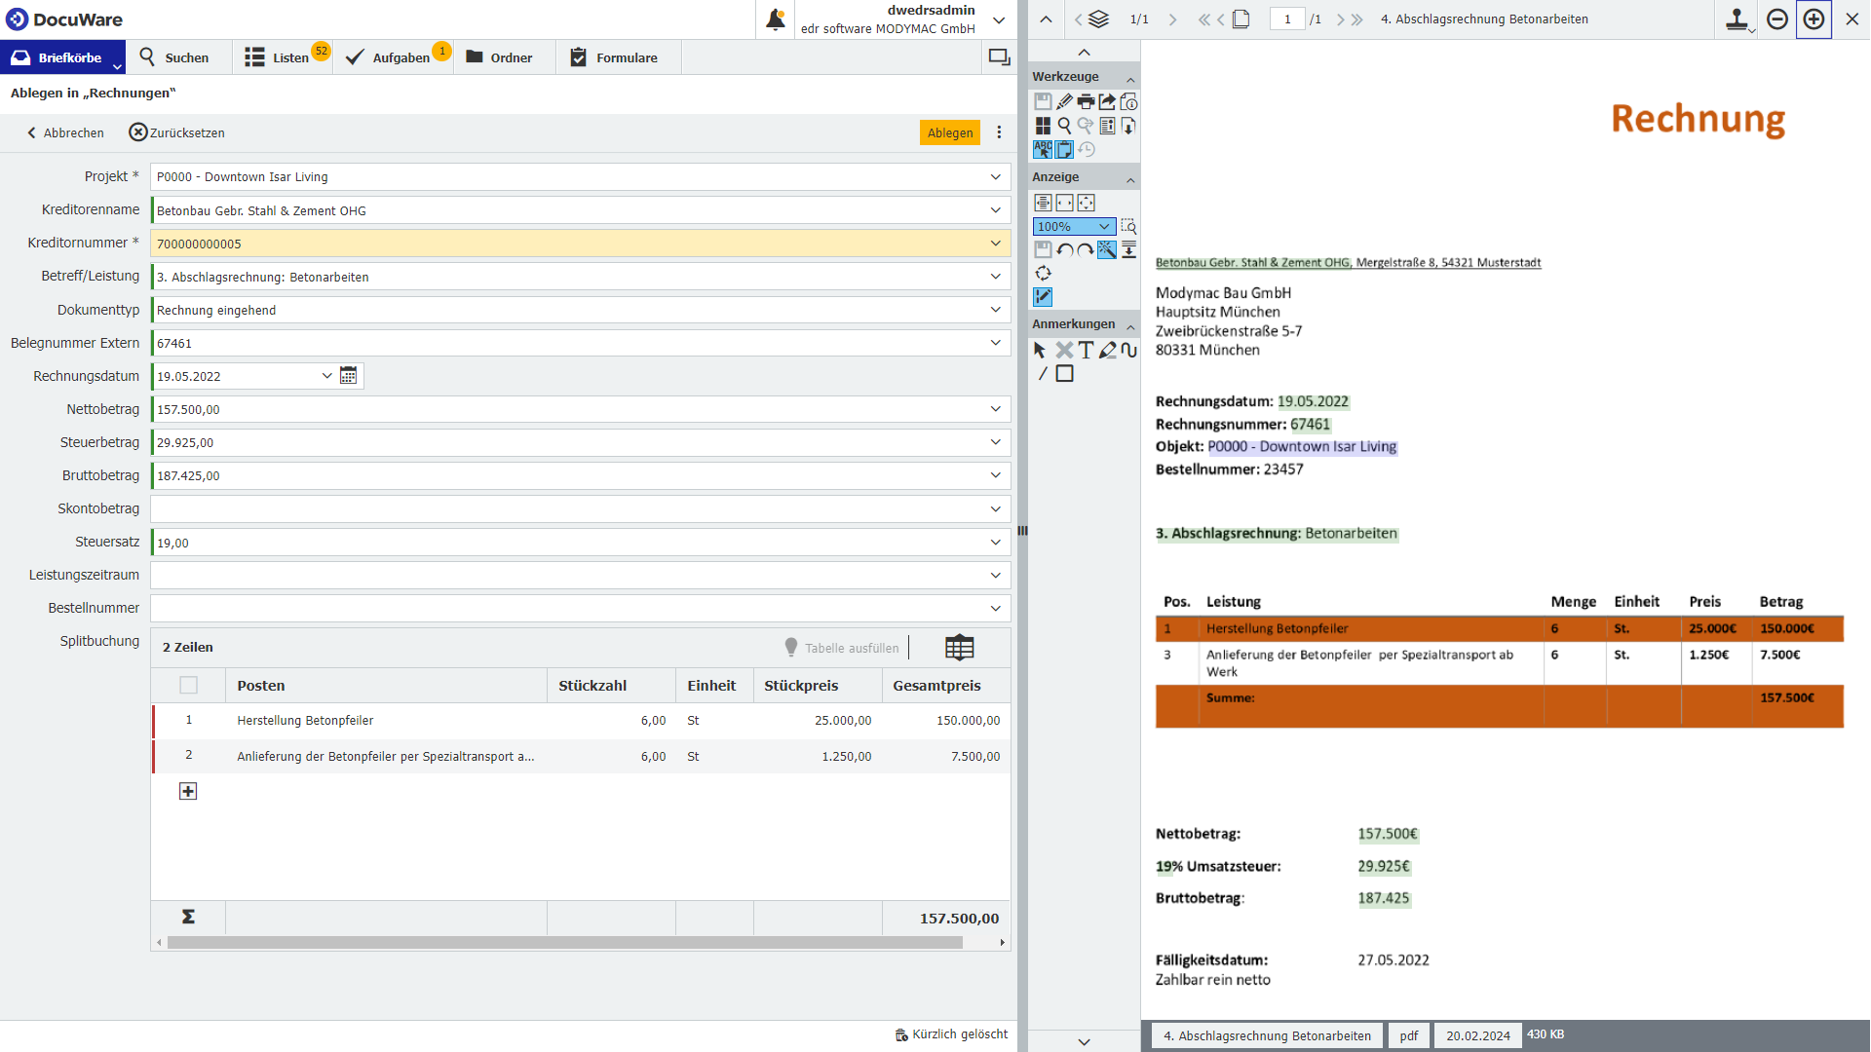The image size is (1871, 1052).
Task: Select the text annotation T tool
Action: point(1086,350)
